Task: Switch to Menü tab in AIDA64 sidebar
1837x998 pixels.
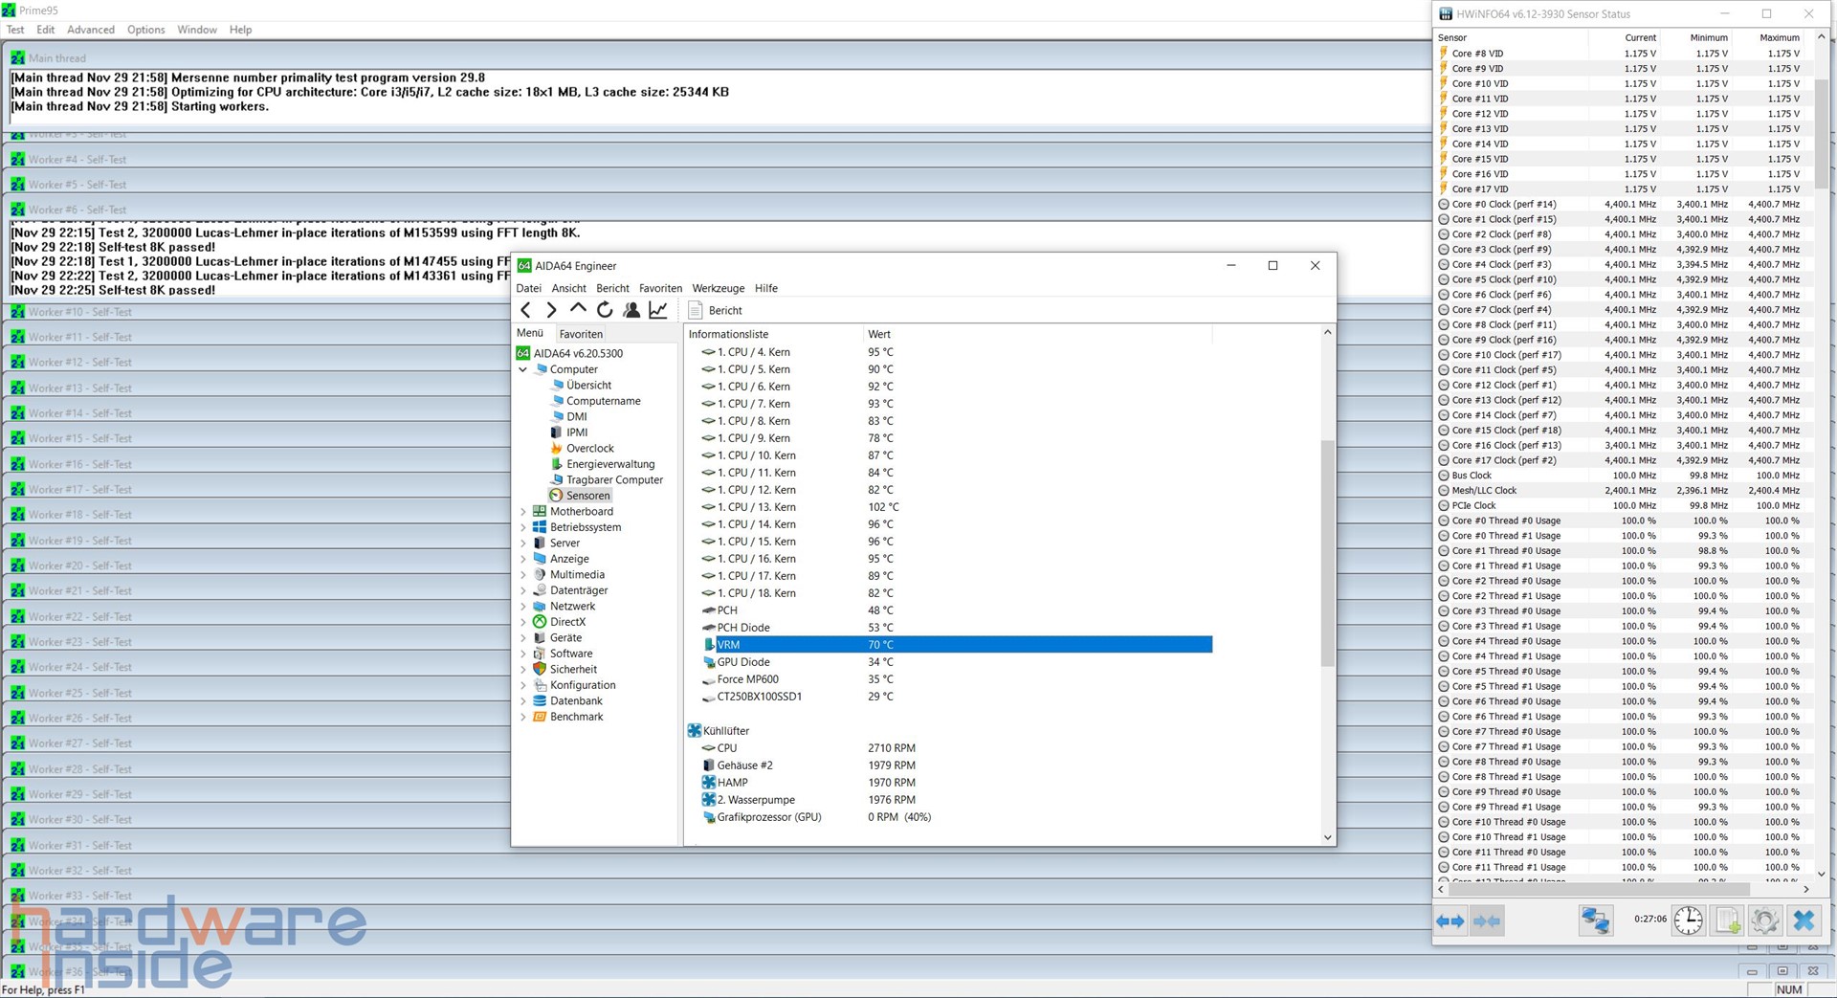Action: tap(530, 333)
